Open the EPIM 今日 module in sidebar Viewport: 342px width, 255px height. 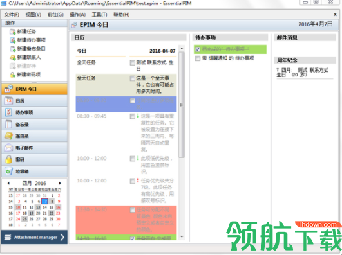(x=35, y=89)
